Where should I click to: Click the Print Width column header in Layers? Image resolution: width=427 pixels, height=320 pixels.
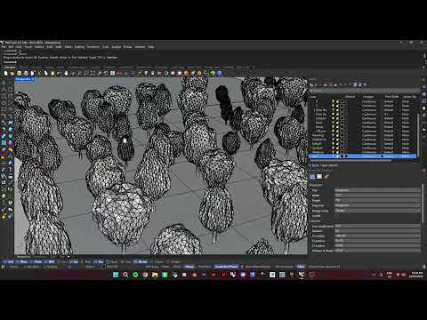point(391,97)
